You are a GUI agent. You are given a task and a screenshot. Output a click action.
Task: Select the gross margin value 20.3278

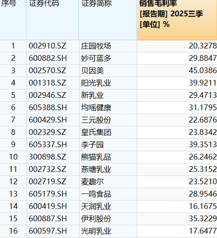203,46
